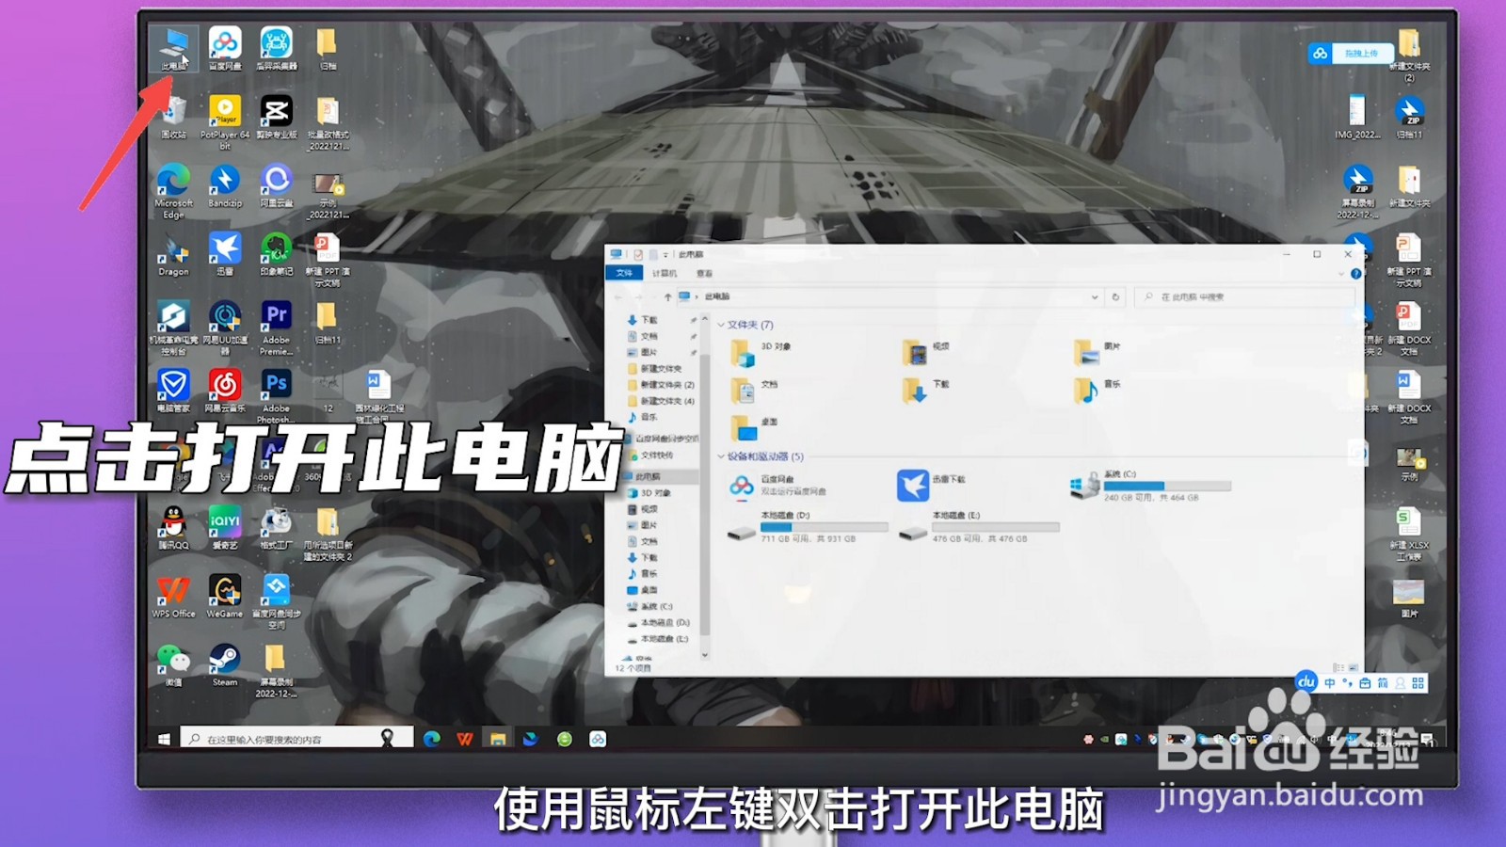Select the WeGame desktop shortcut
The image size is (1506, 847).
tap(225, 597)
